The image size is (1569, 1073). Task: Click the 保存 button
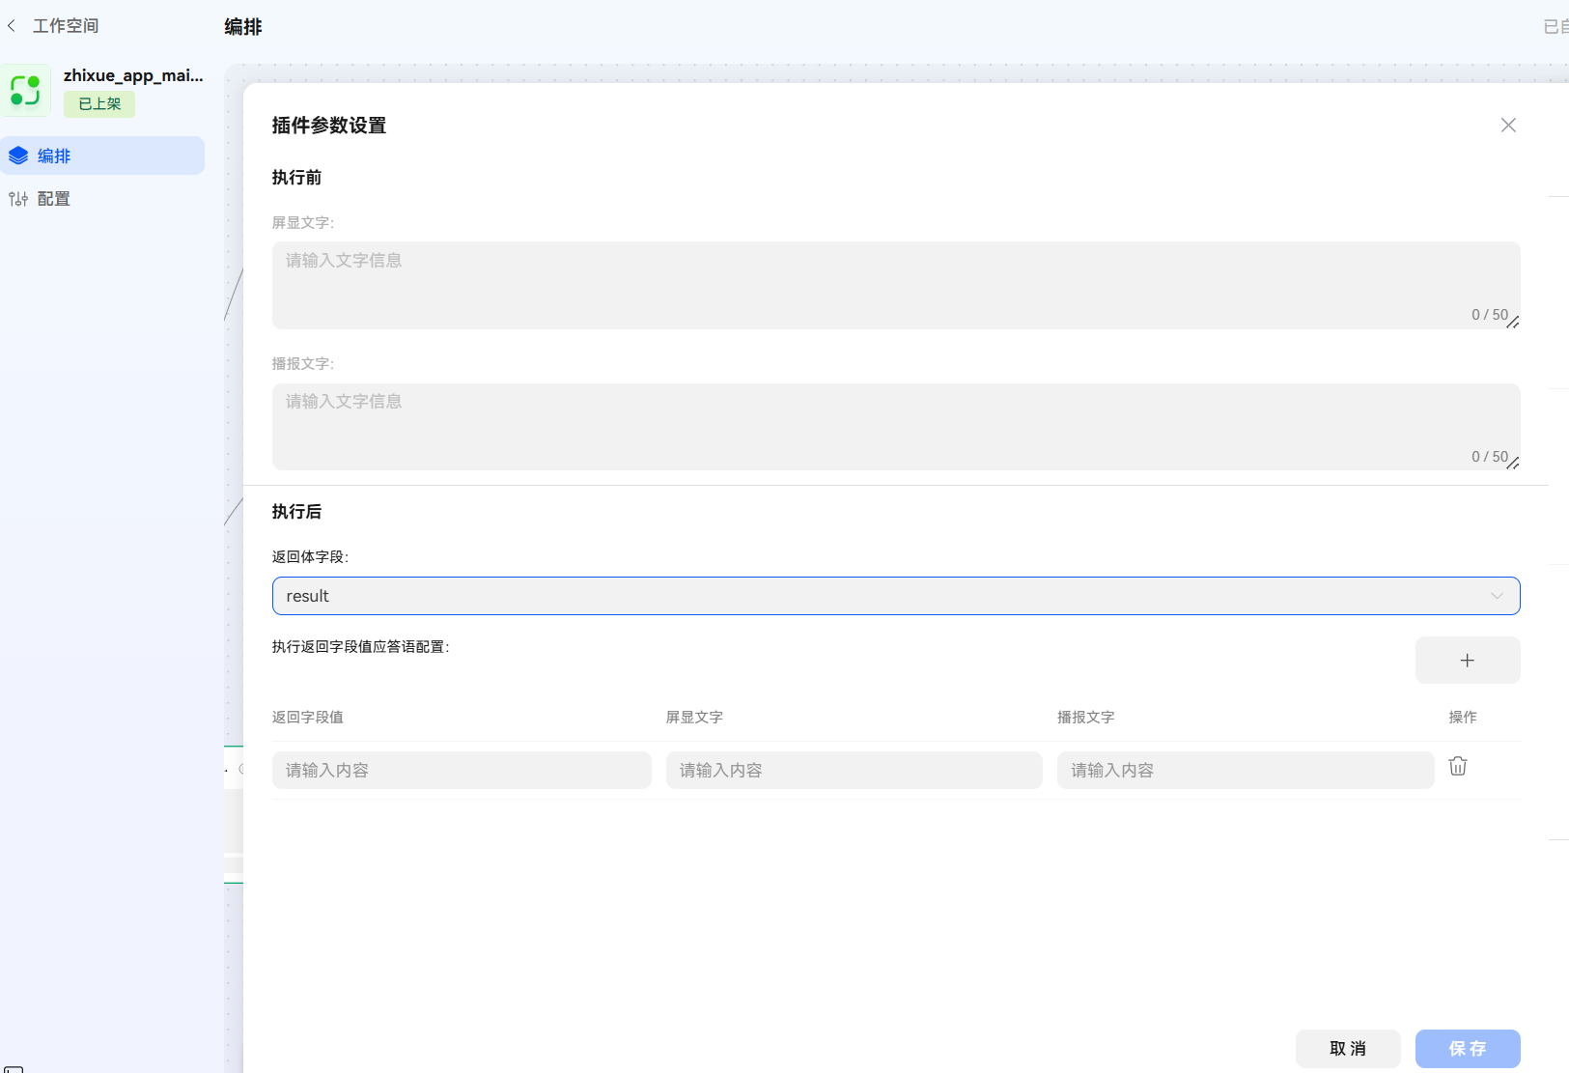tap(1467, 1048)
